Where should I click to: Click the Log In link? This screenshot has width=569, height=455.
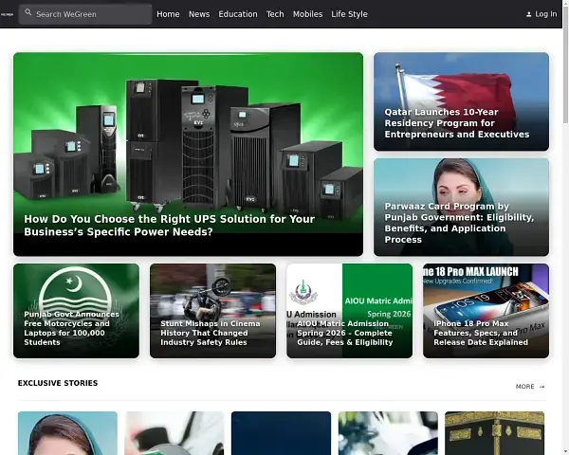click(x=545, y=14)
